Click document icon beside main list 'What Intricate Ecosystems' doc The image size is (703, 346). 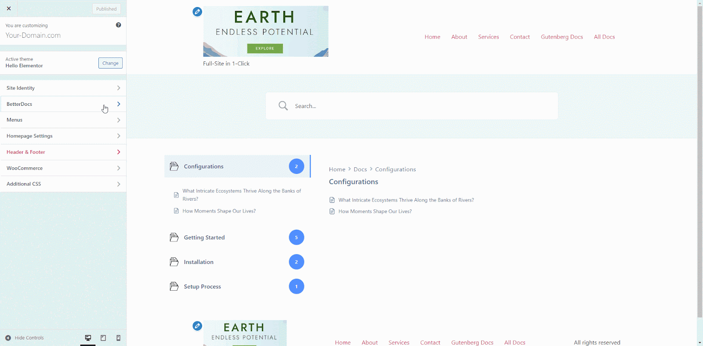[332, 200]
